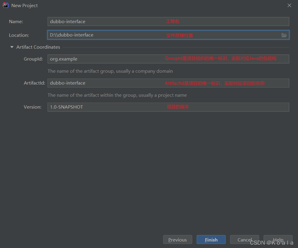Click the GroupId label
The width and height of the screenshot is (298, 248).
pyautogui.click(x=33, y=59)
